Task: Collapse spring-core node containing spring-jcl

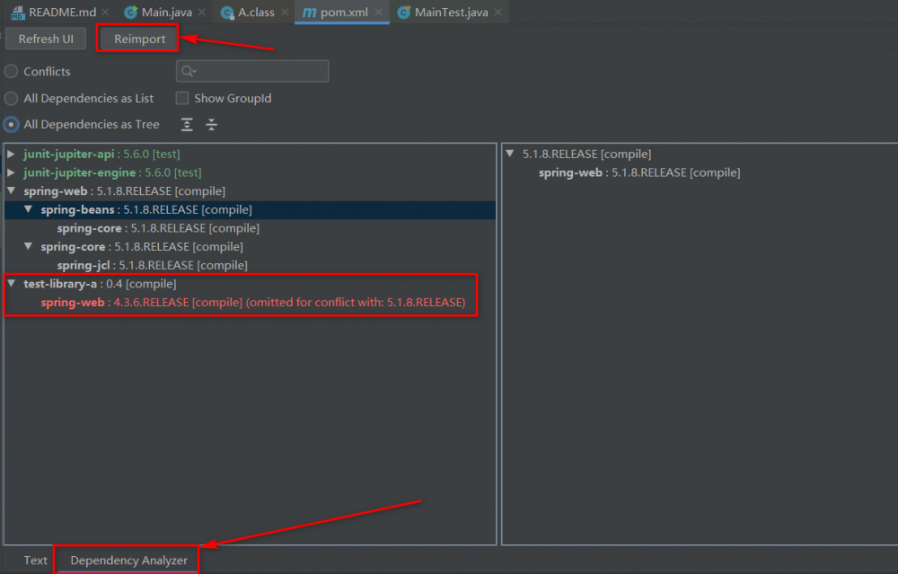Action: pos(28,246)
